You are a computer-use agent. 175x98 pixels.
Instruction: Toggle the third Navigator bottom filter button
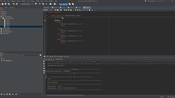coord(7,94)
